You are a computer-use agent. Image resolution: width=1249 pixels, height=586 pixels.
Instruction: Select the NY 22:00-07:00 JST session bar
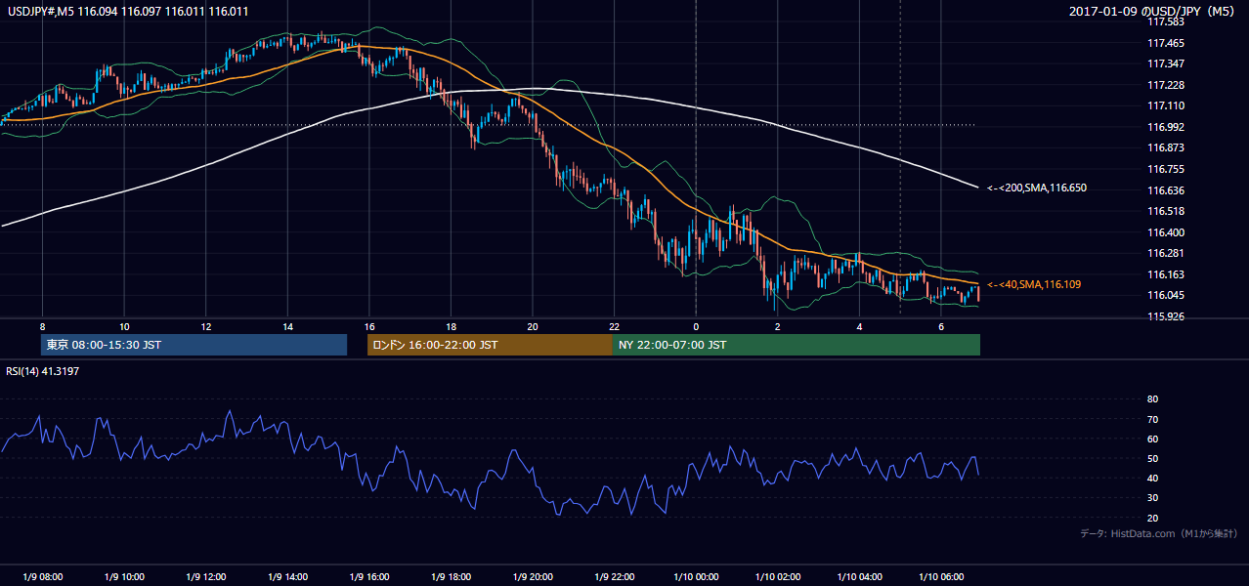click(797, 345)
